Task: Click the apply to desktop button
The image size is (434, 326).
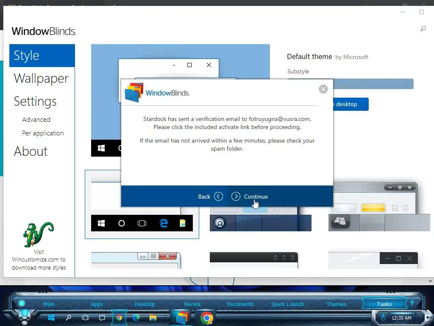Action: pyautogui.click(x=351, y=104)
